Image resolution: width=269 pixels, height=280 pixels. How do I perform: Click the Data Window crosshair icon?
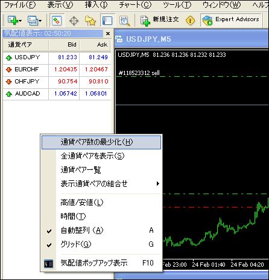click(x=74, y=21)
